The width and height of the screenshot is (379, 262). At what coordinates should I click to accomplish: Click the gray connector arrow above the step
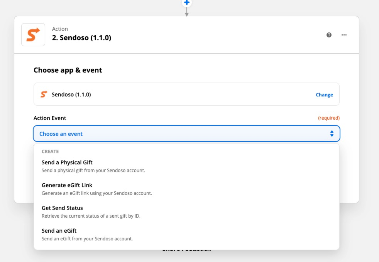[x=187, y=12]
